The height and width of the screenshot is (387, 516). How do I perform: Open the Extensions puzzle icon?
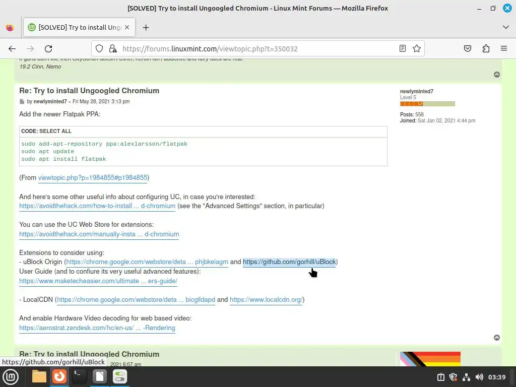click(486, 49)
